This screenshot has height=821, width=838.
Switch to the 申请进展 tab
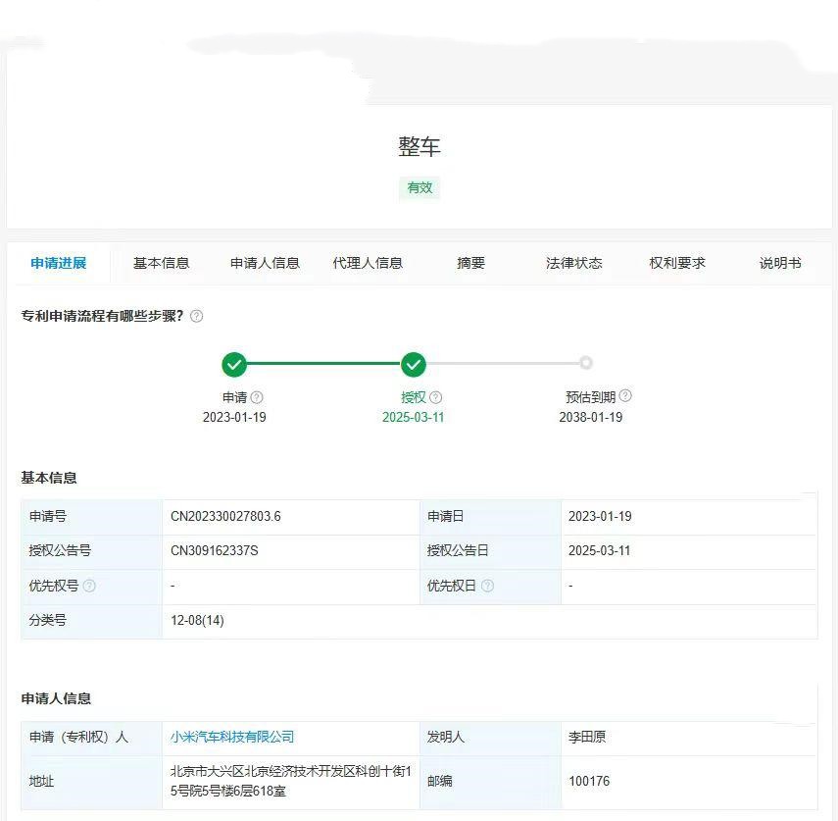58,263
